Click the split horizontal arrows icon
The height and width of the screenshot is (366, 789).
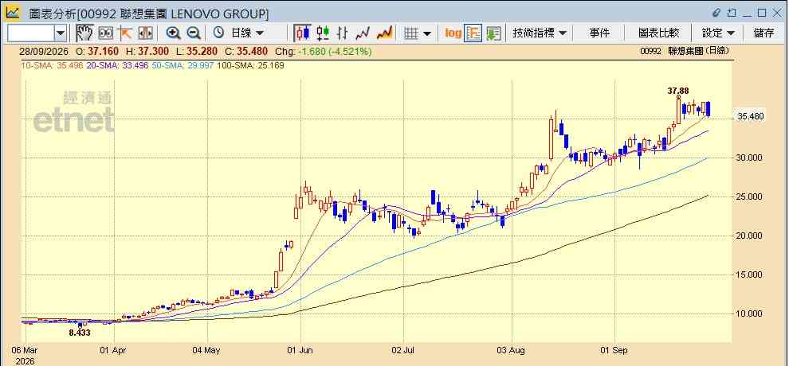pos(145,33)
